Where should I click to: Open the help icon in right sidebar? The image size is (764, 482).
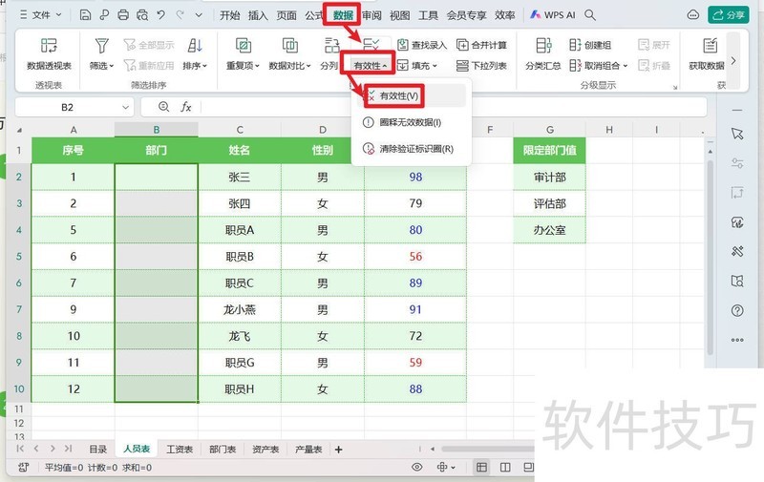(x=736, y=310)
